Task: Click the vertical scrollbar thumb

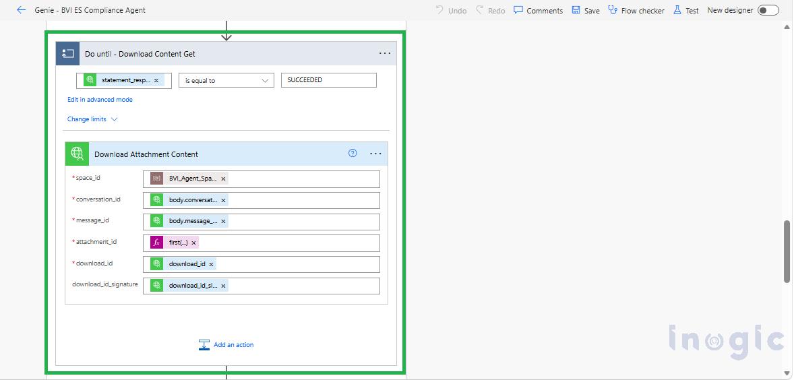Action: [787, 251]
